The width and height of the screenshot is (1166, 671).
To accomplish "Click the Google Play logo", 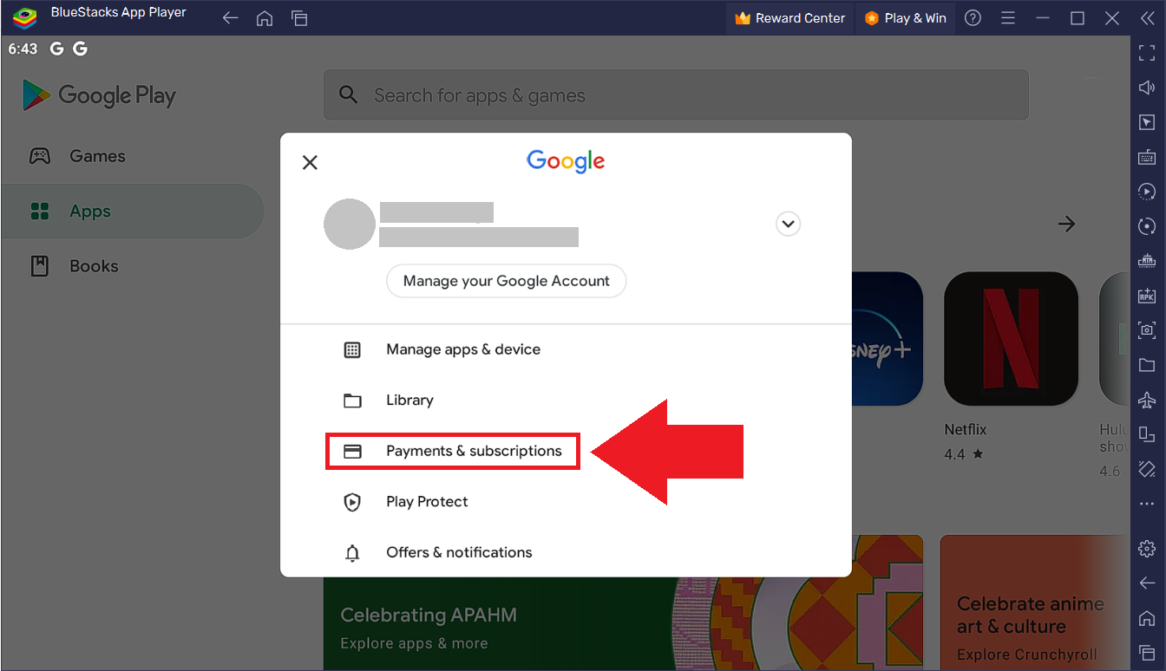I will [99, 95].
